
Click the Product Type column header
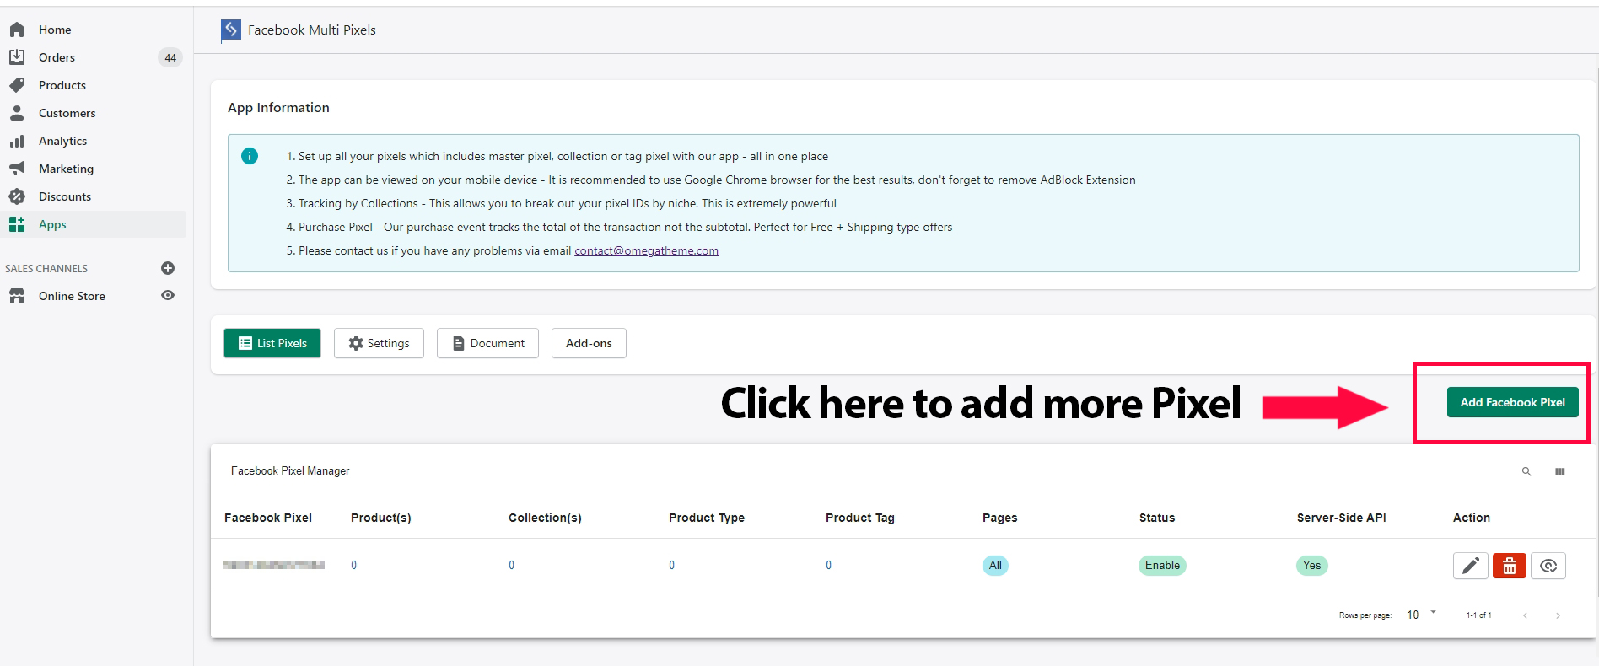pos(707,518)
